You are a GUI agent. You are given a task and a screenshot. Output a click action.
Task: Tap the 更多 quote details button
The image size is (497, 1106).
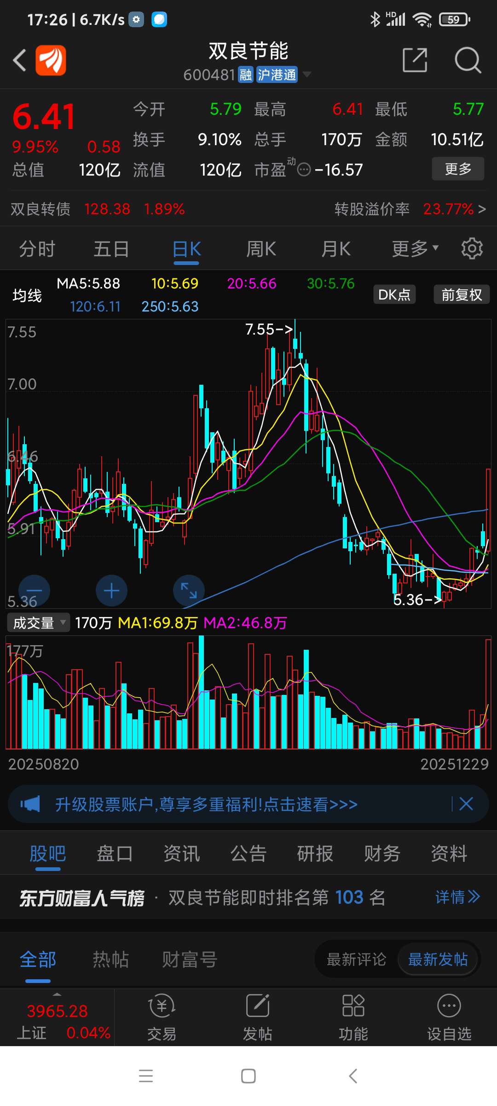458,169
